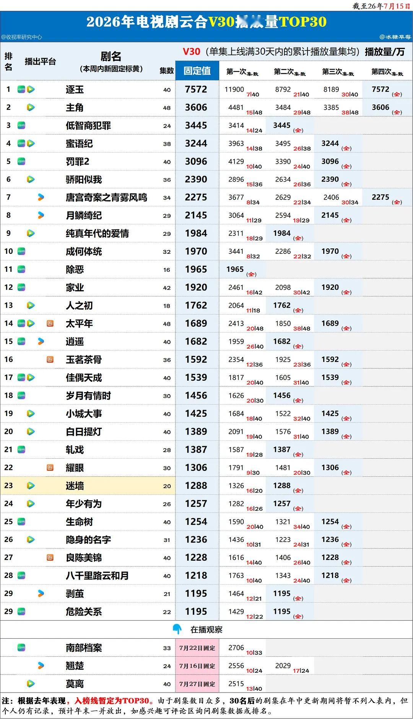
Task: Click the fixed value 1762 in blue column
Action: 196,305
